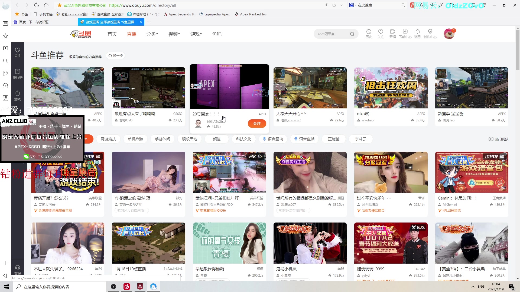This screenshot has width=520, height=292.
Task: Open the 手机书签 bookmark folder
Action: pyautogui.click(x=43, y=14)
